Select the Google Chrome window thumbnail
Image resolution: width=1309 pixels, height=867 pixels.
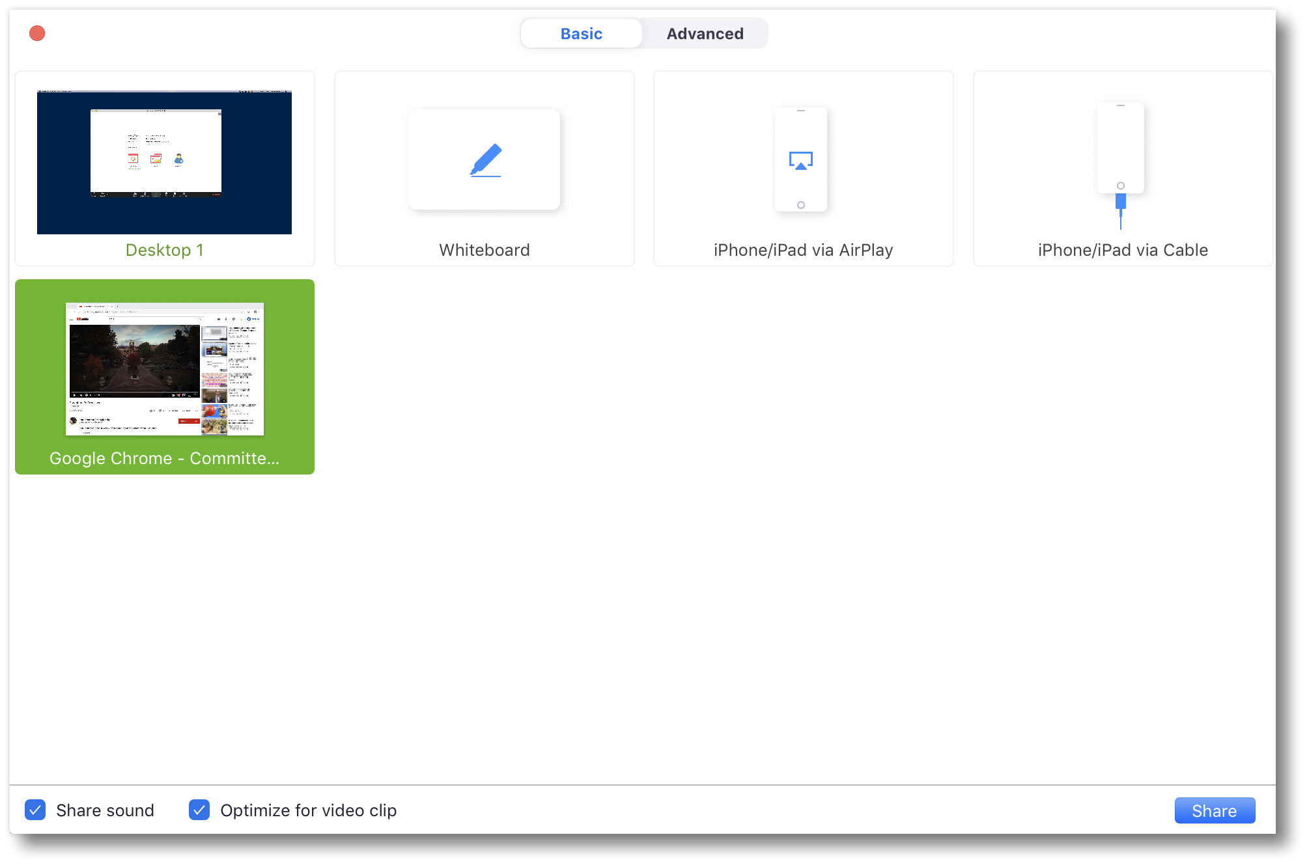(164, 368)
